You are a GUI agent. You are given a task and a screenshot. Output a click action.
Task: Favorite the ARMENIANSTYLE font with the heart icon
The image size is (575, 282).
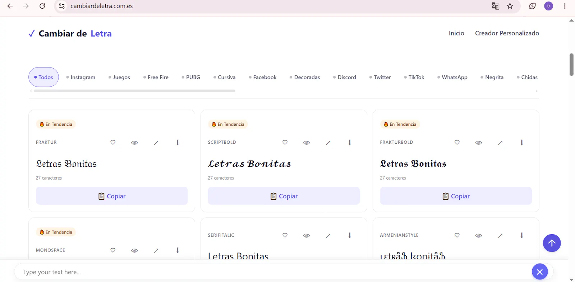pyautogui.click(x=457, y=235)
